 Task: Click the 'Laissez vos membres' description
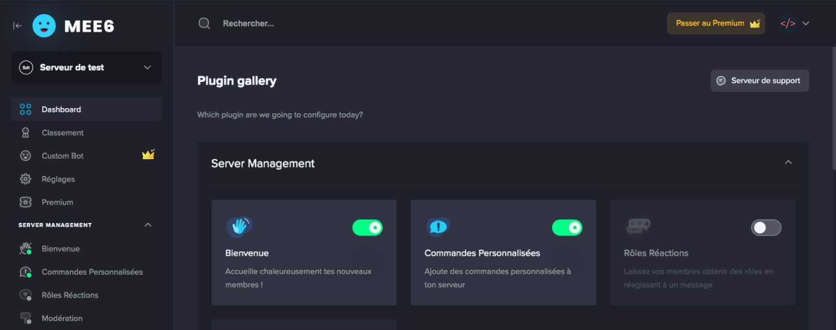click(699, 278)
